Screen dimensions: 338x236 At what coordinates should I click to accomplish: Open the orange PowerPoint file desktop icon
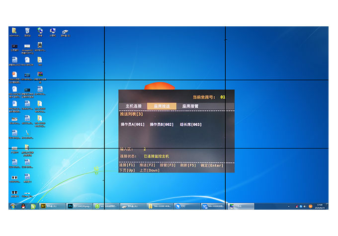coord(14,78)
